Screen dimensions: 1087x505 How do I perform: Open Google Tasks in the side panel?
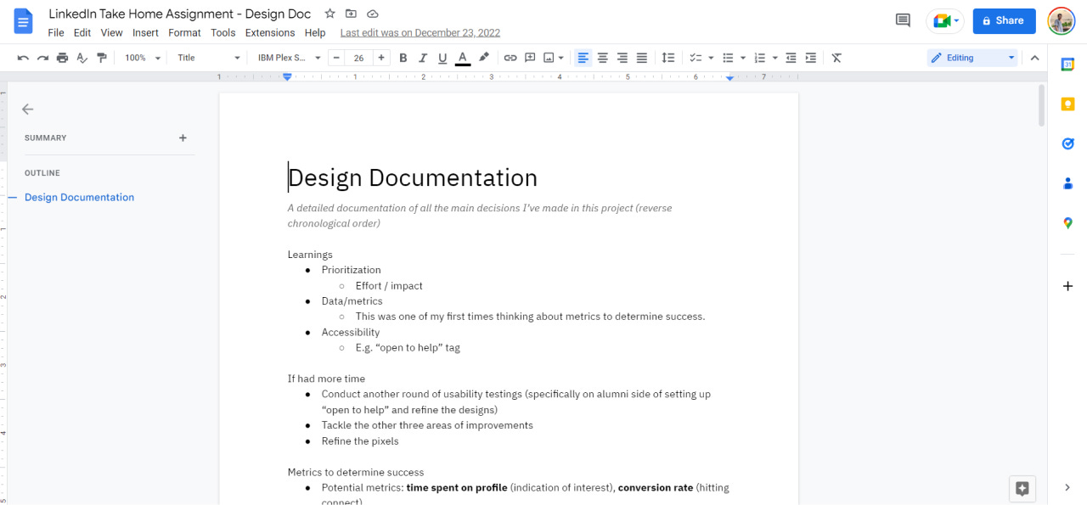(1067, 143)
